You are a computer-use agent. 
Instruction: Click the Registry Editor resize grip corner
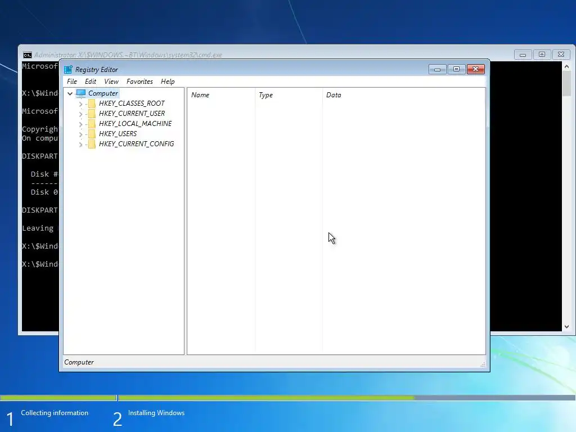coord(483,364)
